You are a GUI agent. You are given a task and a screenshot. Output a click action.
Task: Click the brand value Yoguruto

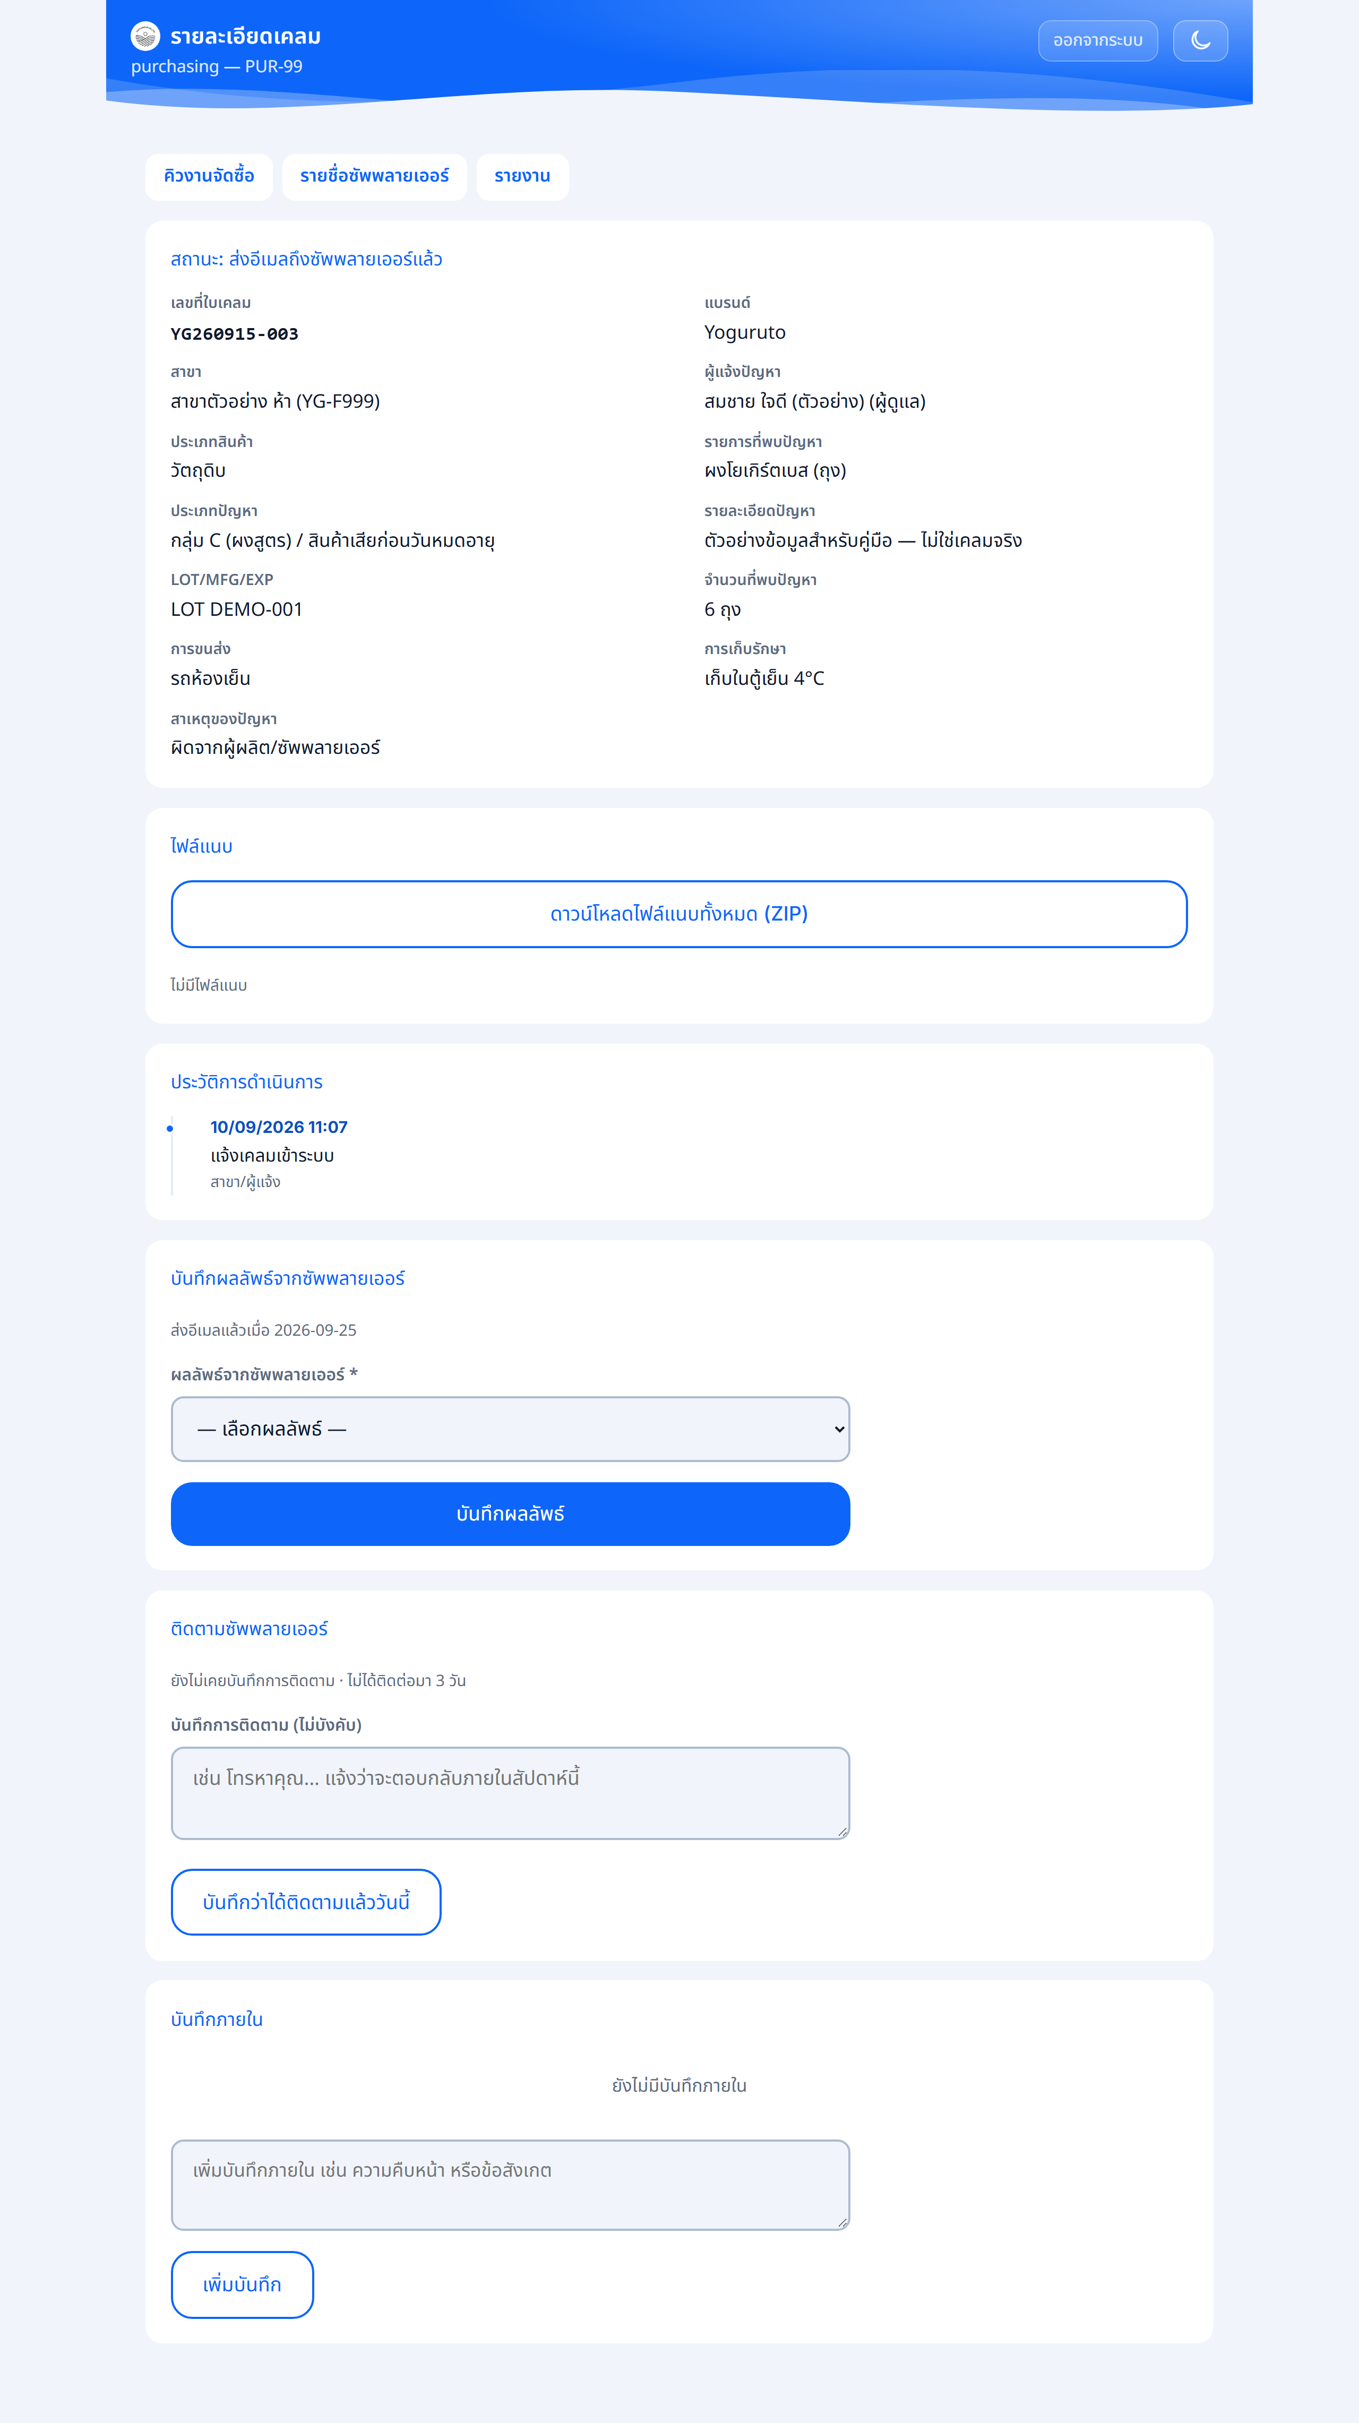click(744, 332)
